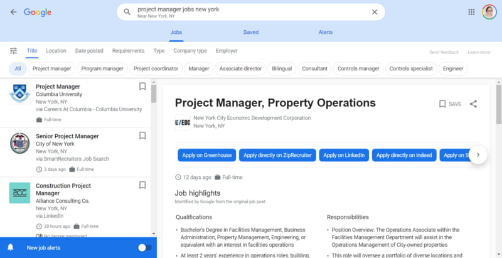Filter by Controls manager chip
502x258 pixels.
tap(358, 68)
